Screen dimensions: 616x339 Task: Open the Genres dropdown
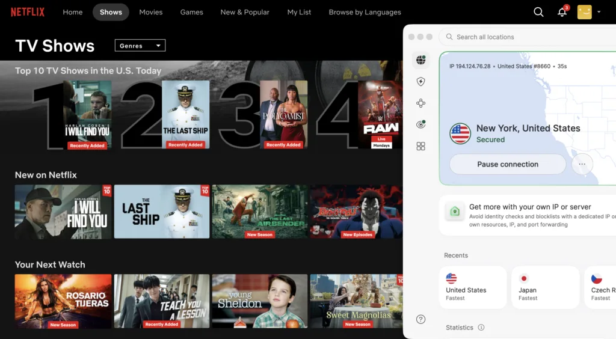(x=140, y=46)
